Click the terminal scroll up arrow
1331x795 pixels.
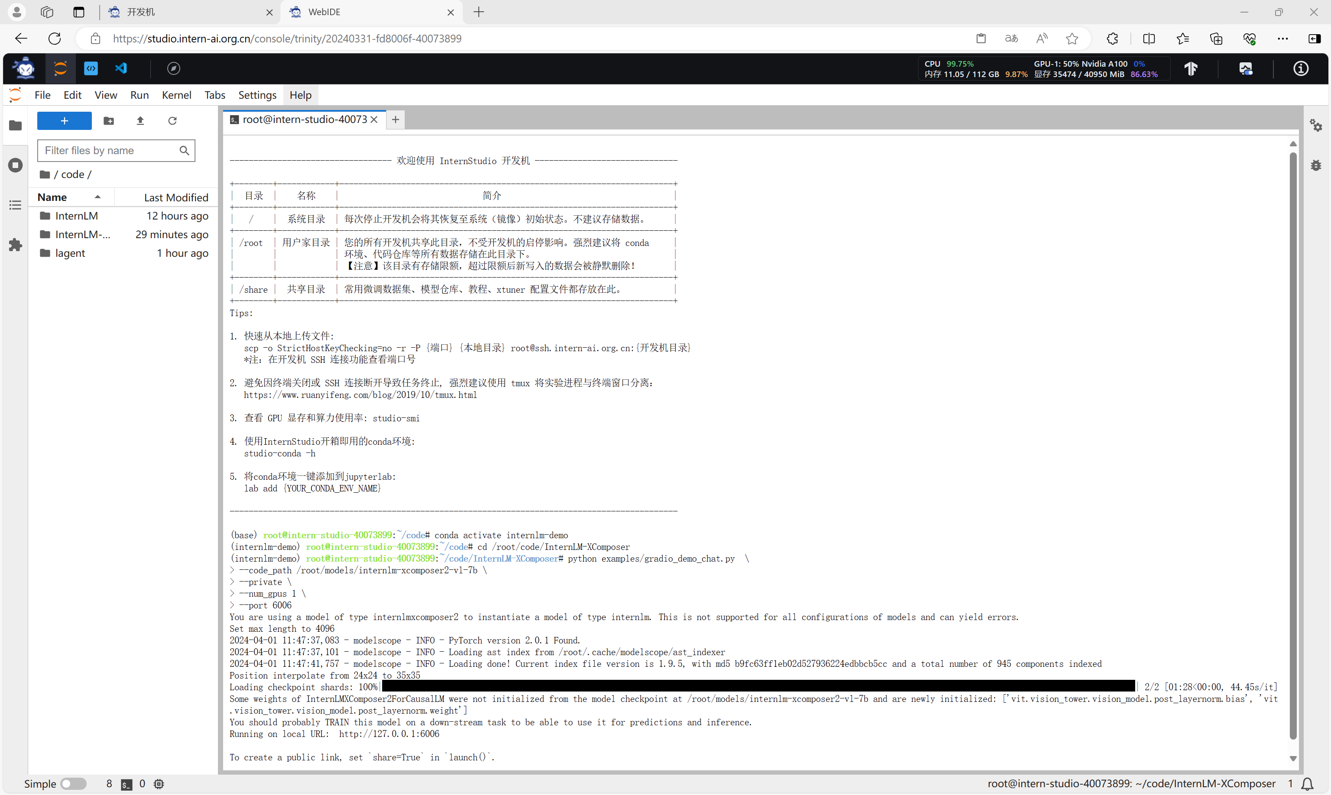tap(1293, 144)
